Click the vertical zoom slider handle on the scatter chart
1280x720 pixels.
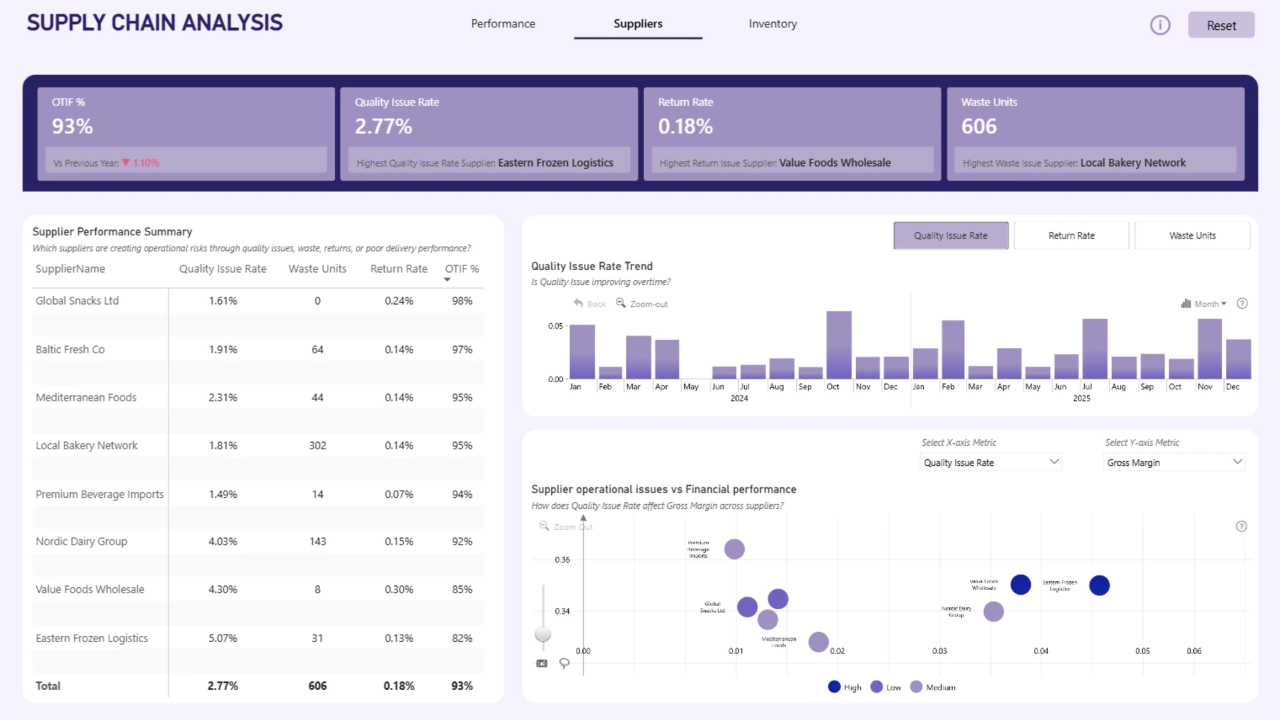[x=543, y=634]
